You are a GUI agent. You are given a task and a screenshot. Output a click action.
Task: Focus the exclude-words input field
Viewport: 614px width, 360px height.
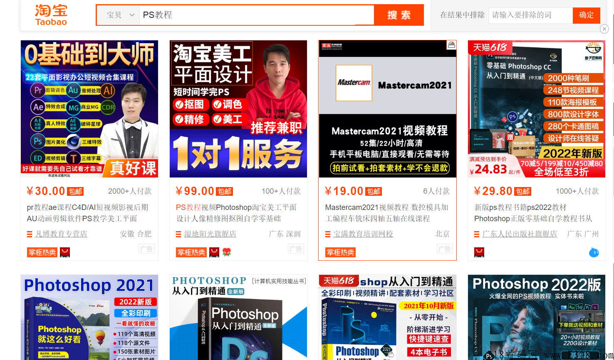pos(531,15)
